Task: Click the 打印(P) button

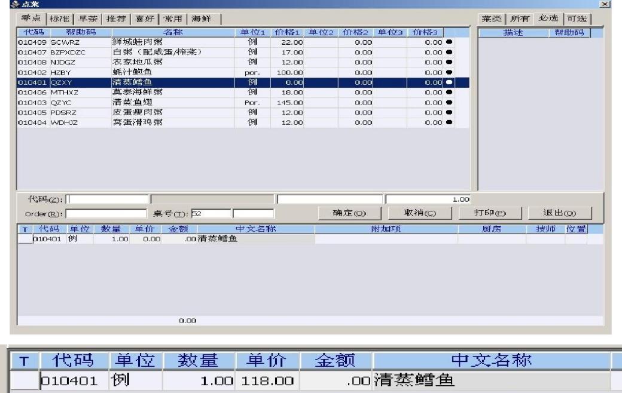Action: [490, 213]
